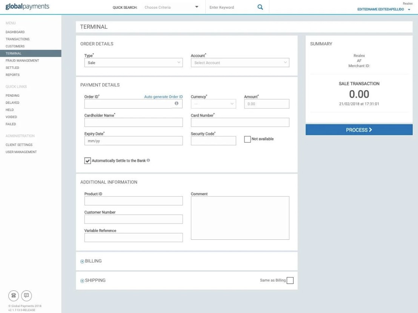Enable Same as Billing checkbox
418x313 pixels.
click(x=290, y=280)
